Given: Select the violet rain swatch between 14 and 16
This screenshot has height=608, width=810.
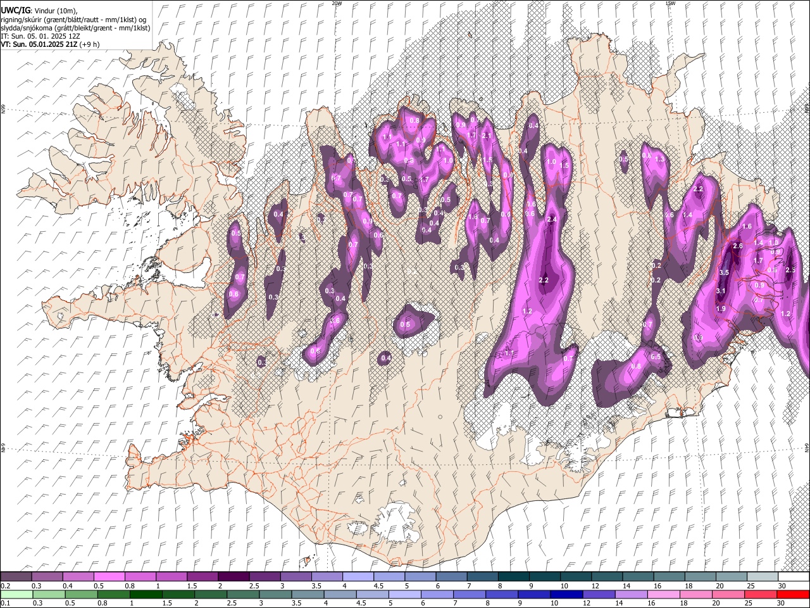Looking at the screenshot, I should [x=631, y=594].
